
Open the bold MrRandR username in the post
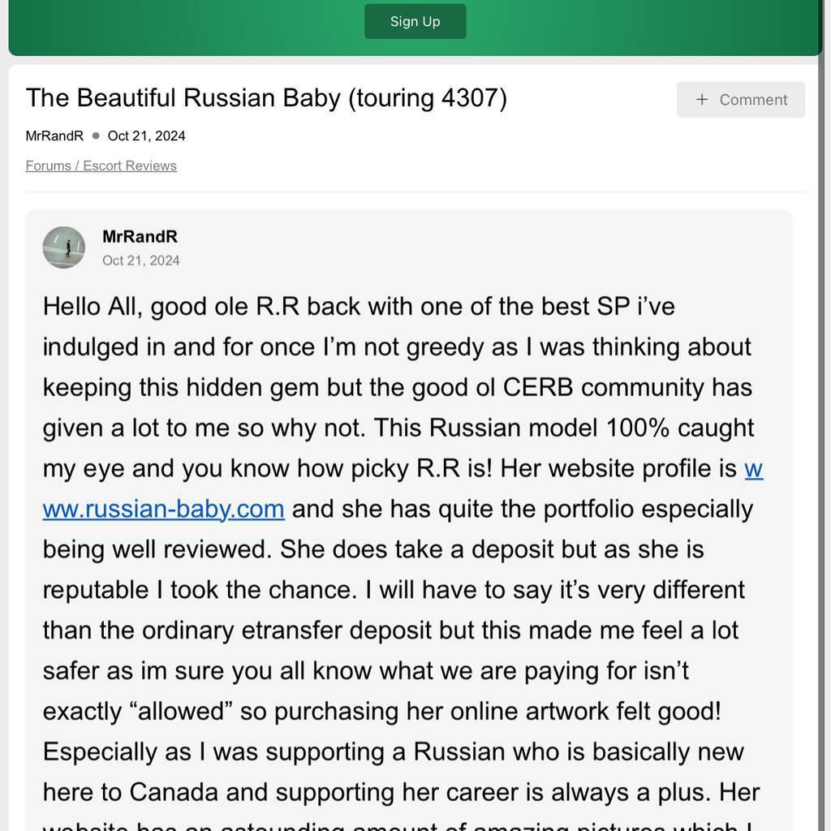(x=140, y=236)
